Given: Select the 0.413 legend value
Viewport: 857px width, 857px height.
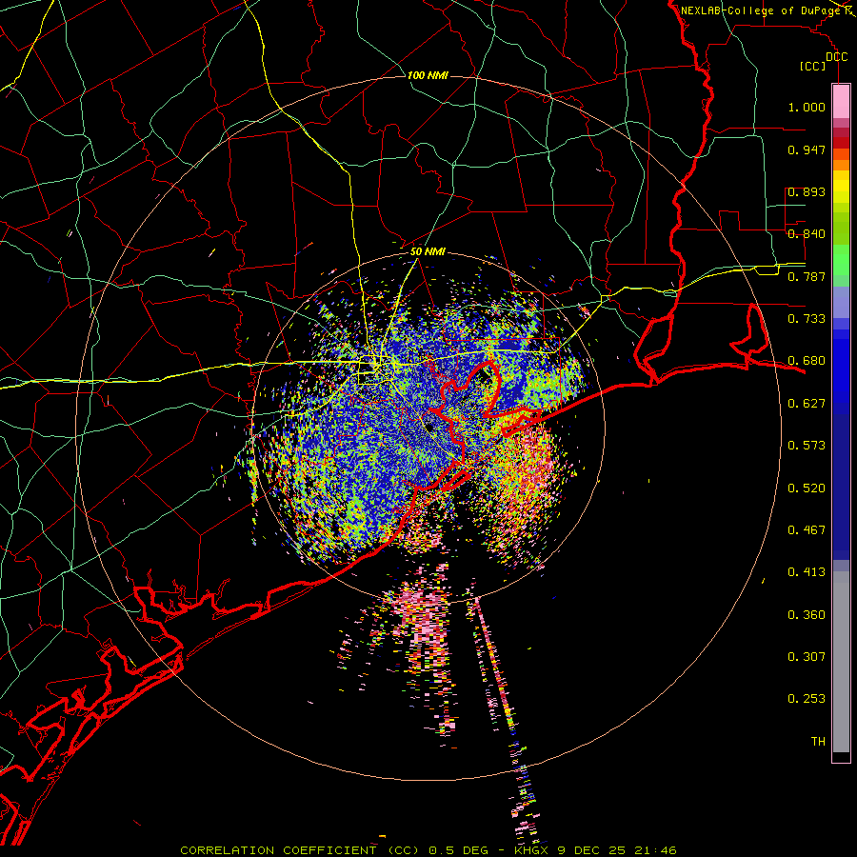Looking at the screenshot, I should 807,572.
